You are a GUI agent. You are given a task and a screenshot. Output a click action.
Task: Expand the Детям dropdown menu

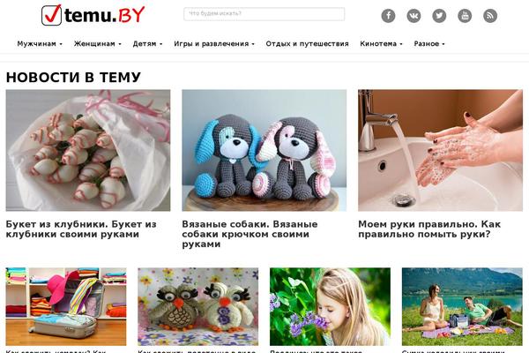[147, 43]
